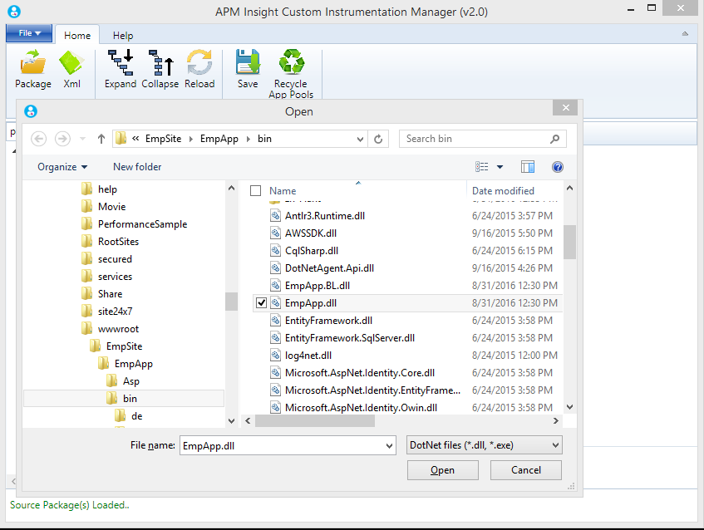
Task: Check the EmpApp.BL.dll entry
Action: [262, 285]
